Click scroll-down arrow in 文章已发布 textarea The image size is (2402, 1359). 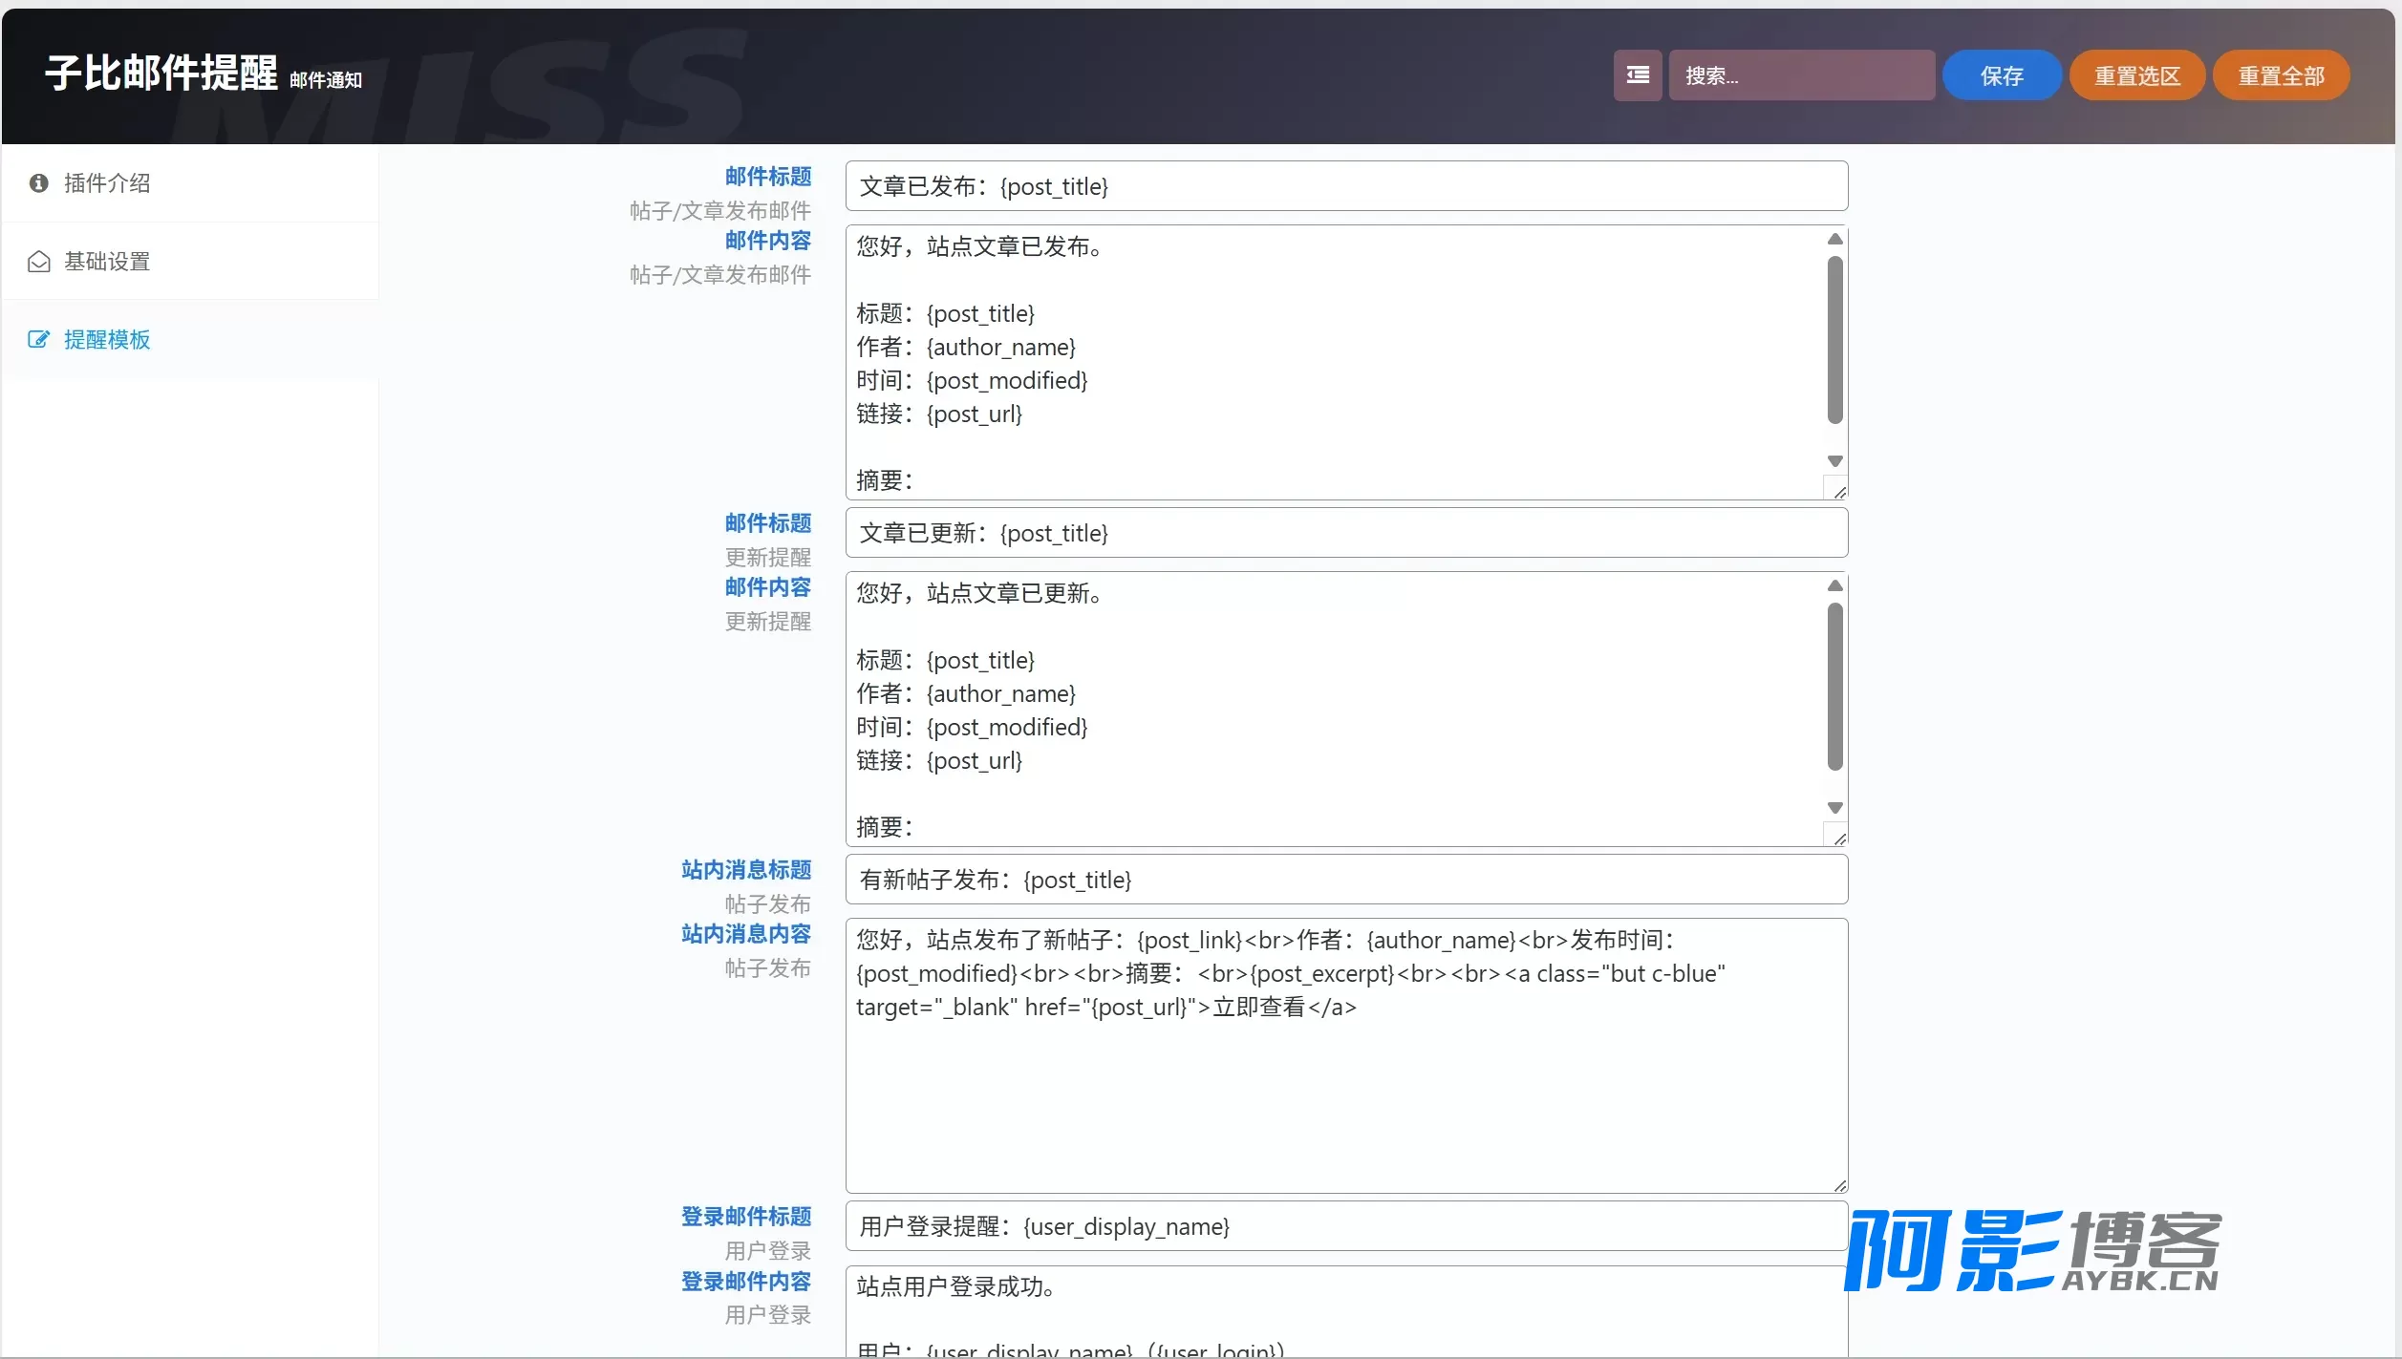pos(1834,461)
